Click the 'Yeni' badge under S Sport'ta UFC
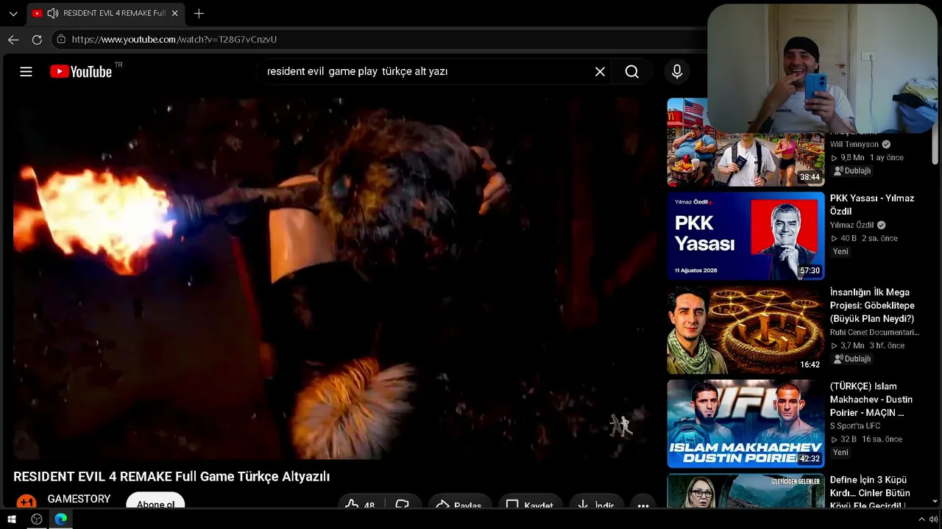942x529 pixels. [x=840, y=453]
